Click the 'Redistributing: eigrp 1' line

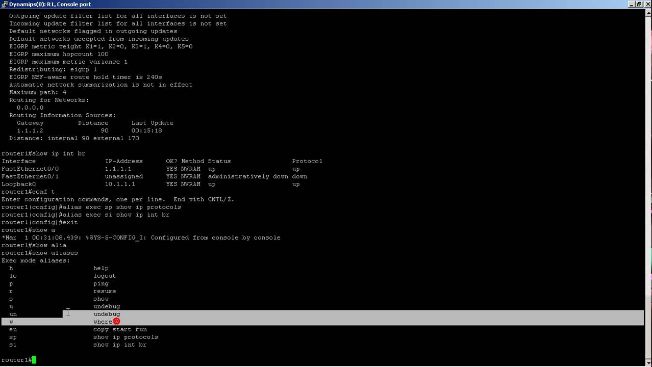pos(53,69)
